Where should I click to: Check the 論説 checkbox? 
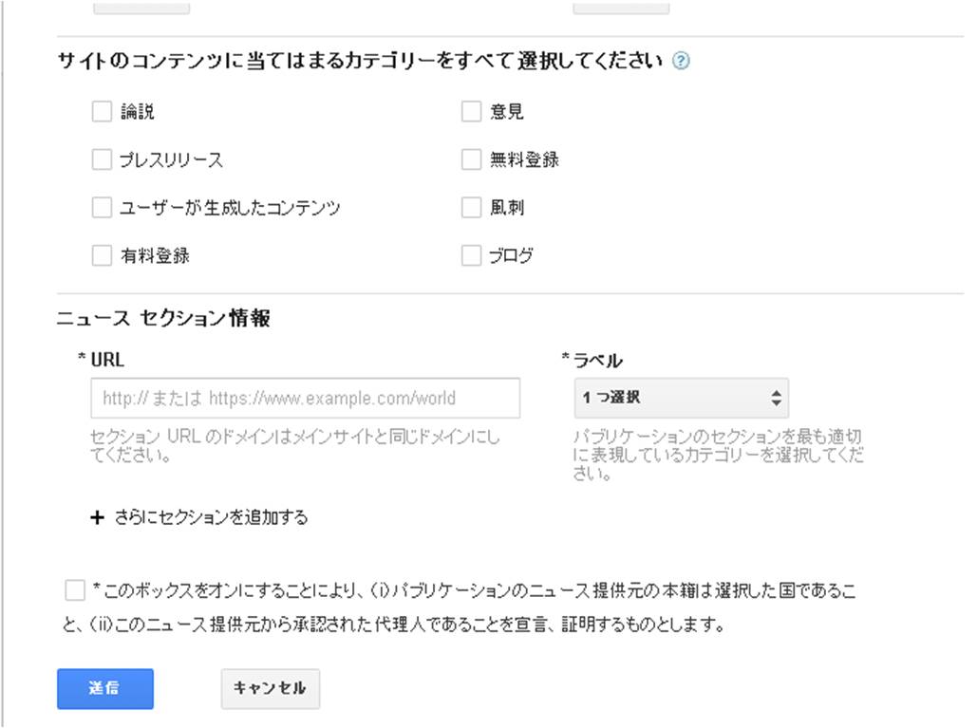pos(102,112)
